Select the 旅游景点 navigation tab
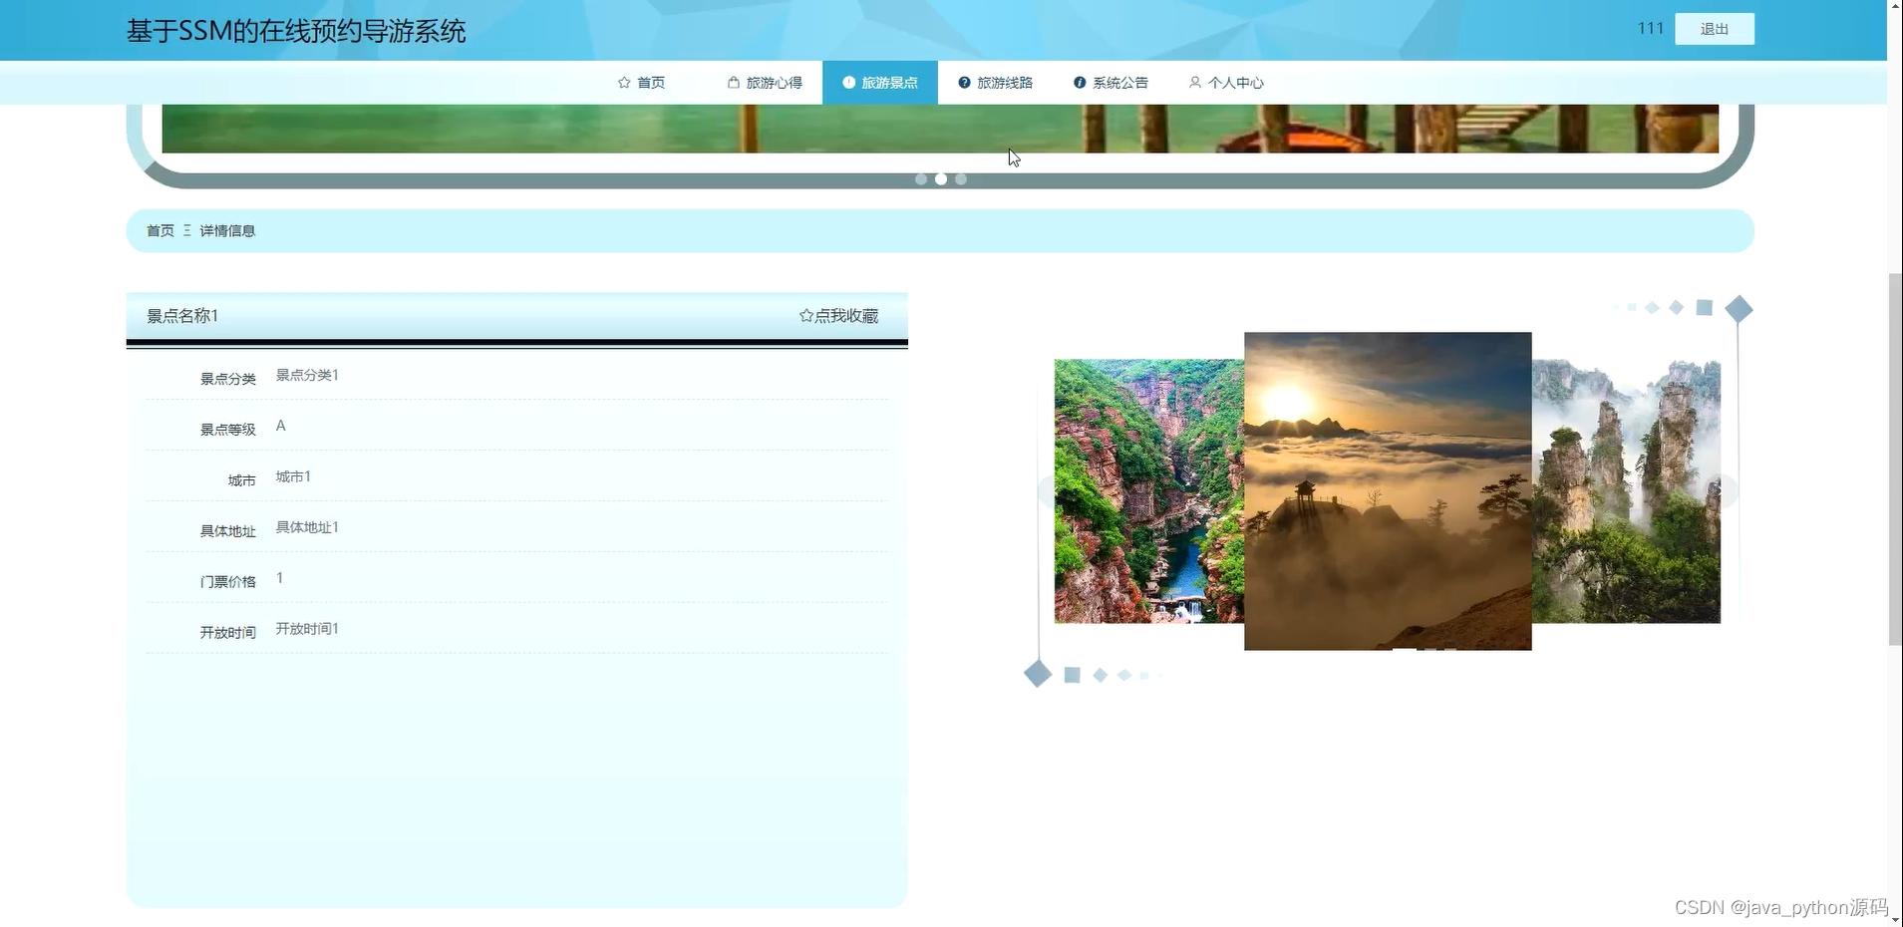This screenshot has height=927, width=1903. (x=880, y=83)
